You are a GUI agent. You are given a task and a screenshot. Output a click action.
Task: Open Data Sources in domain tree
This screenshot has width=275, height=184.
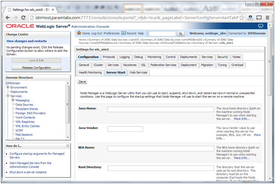click(x=25, y=105)
